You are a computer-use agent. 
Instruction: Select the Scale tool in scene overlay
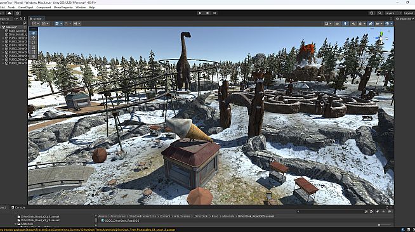tap(34, 48)
